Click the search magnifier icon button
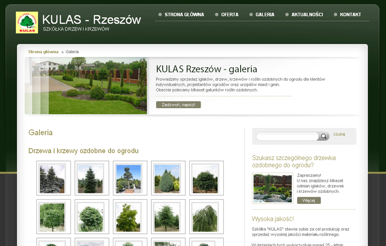 point(323,136)
